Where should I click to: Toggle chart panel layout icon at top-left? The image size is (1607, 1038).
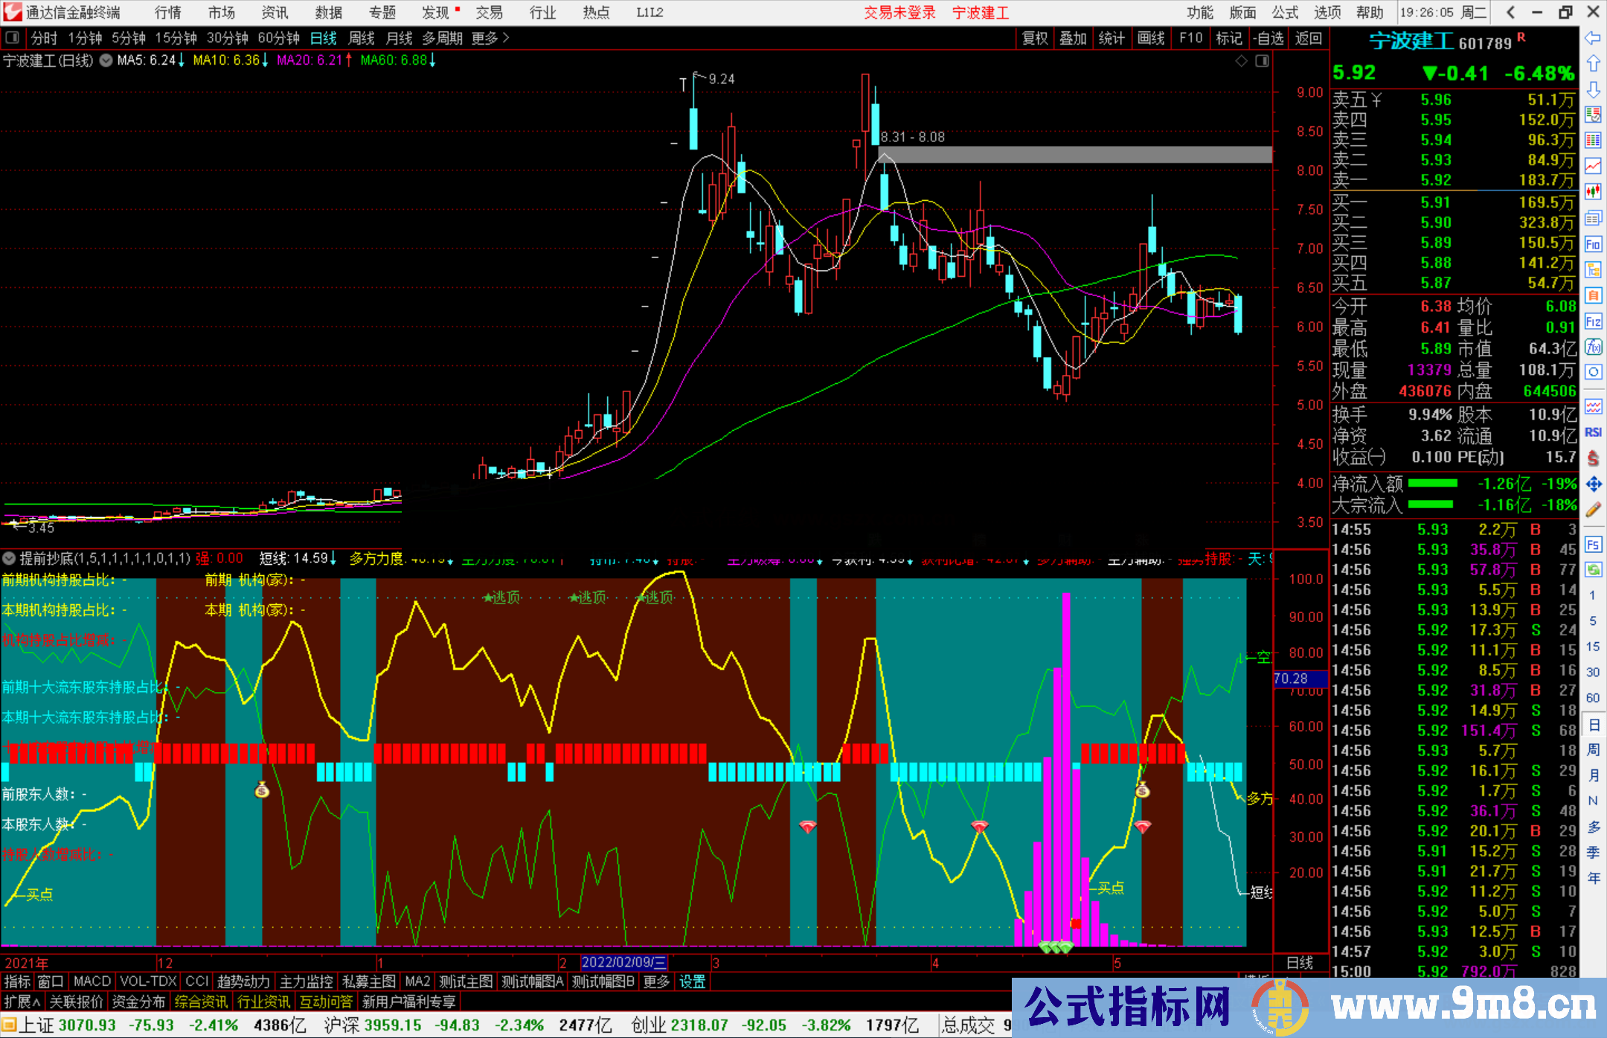tap(12, 38)
